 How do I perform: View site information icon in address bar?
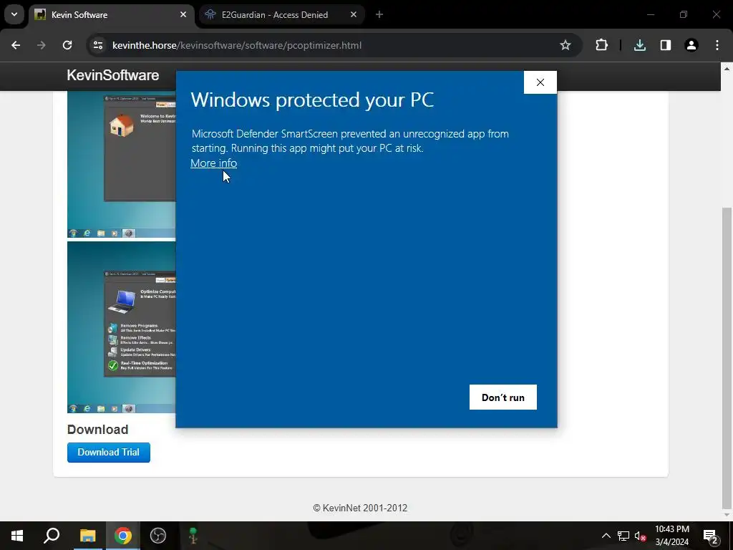[98, 45]
